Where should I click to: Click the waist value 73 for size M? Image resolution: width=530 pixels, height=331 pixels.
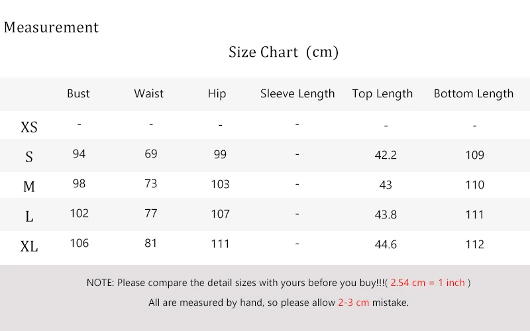151,184
